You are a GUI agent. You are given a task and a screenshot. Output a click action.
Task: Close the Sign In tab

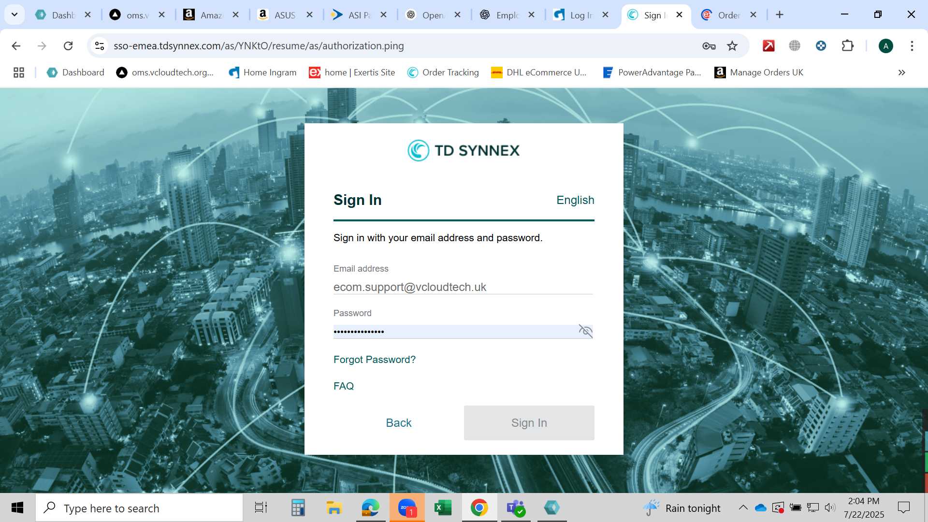(x=679, y=15)
